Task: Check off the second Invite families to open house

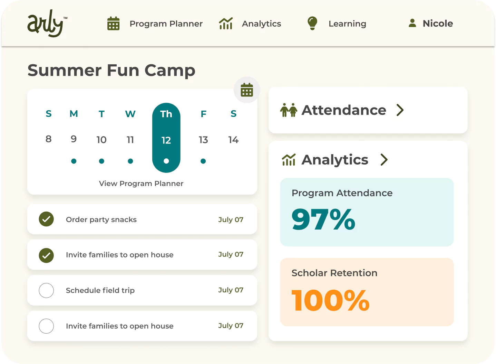Action: point(46,326)
